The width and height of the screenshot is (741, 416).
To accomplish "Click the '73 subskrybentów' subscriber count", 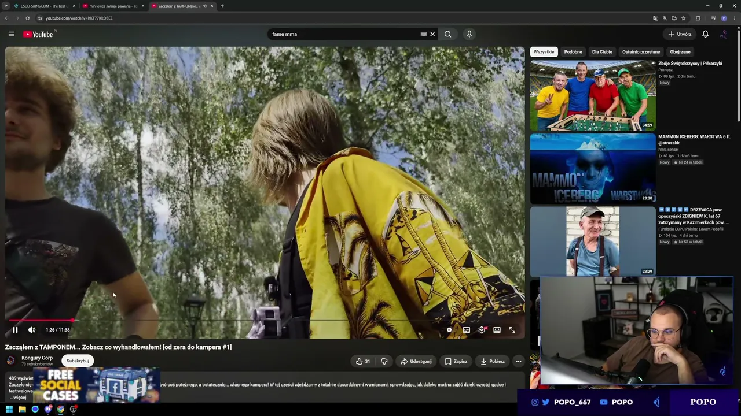I will pos(37,364).
